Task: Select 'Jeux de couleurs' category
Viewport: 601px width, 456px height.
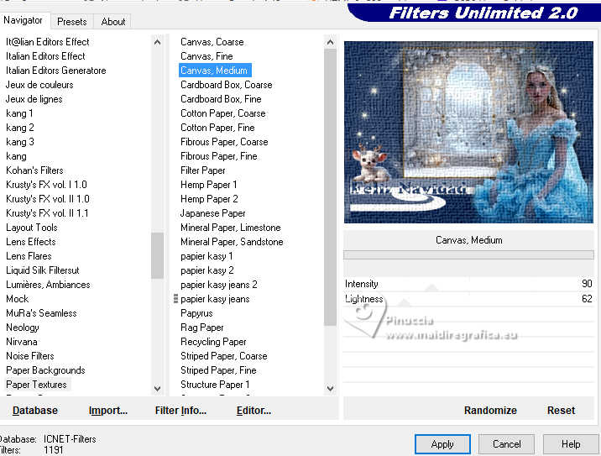Action: (x=39, y=85)
